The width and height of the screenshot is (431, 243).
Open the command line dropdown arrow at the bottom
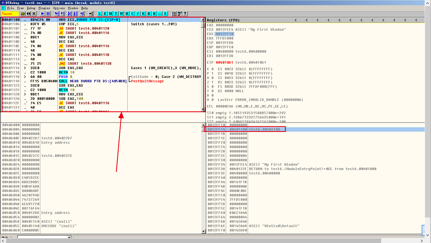coord(69,237)
